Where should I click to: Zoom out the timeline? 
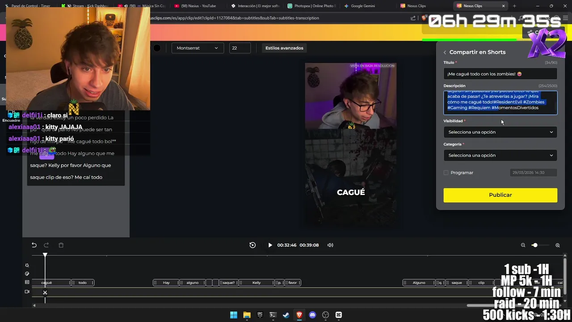523,245
